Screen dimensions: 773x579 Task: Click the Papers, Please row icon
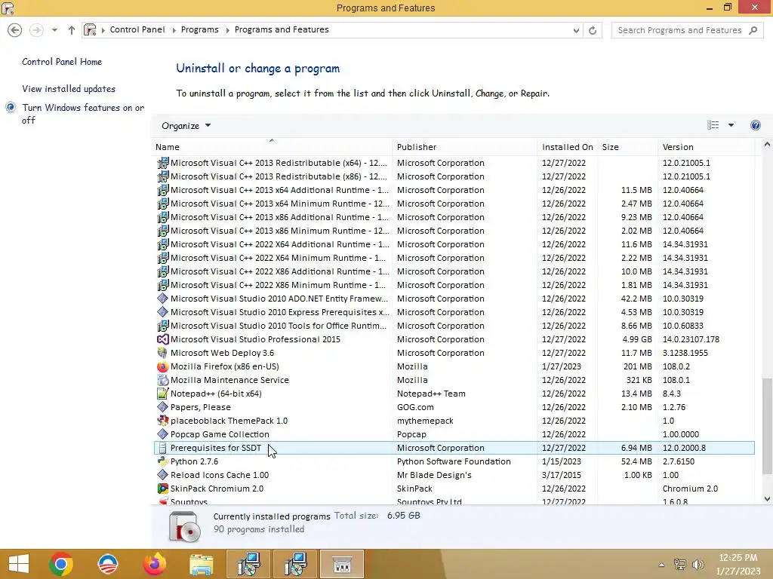[x=162, y=407]
